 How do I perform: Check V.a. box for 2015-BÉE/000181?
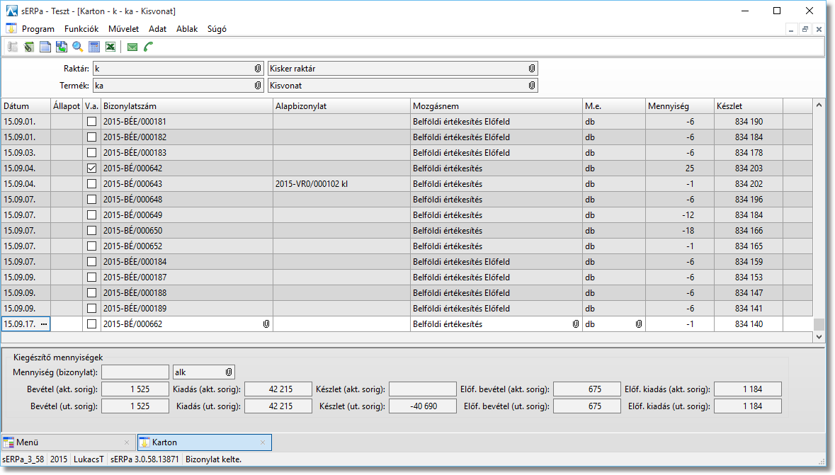pyautogui.click(x=91, y=122)
